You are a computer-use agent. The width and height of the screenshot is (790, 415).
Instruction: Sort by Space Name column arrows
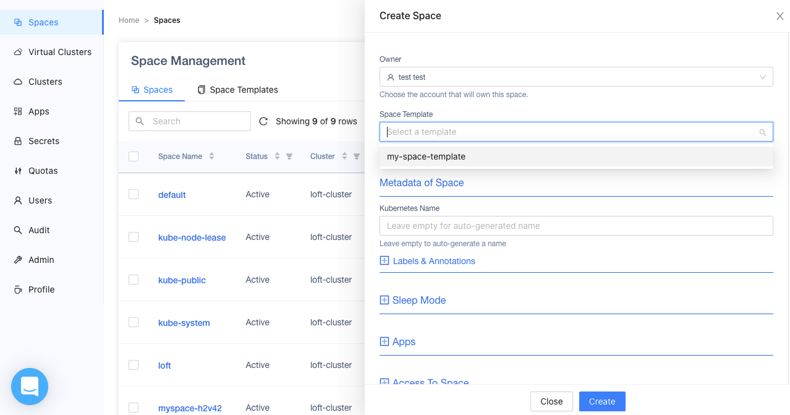pos(211,156)
